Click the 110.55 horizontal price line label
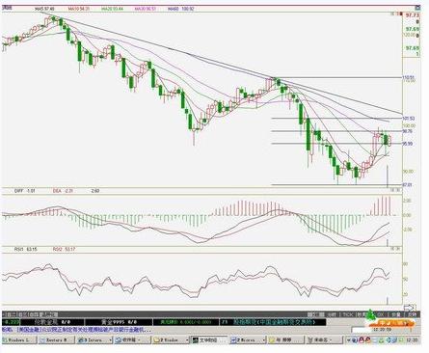 click(x=409, y=77)
